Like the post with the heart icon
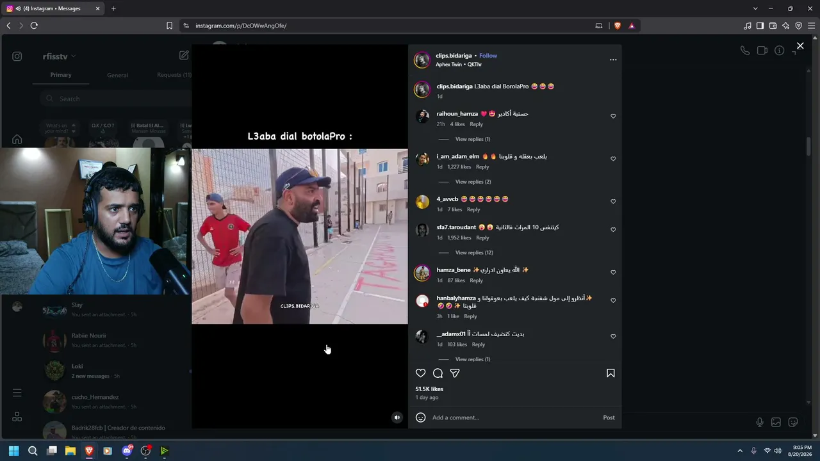 (421, 373)
